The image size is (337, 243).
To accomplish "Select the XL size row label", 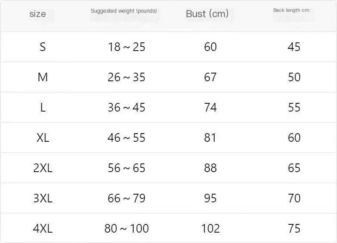I will click(43, 137).
